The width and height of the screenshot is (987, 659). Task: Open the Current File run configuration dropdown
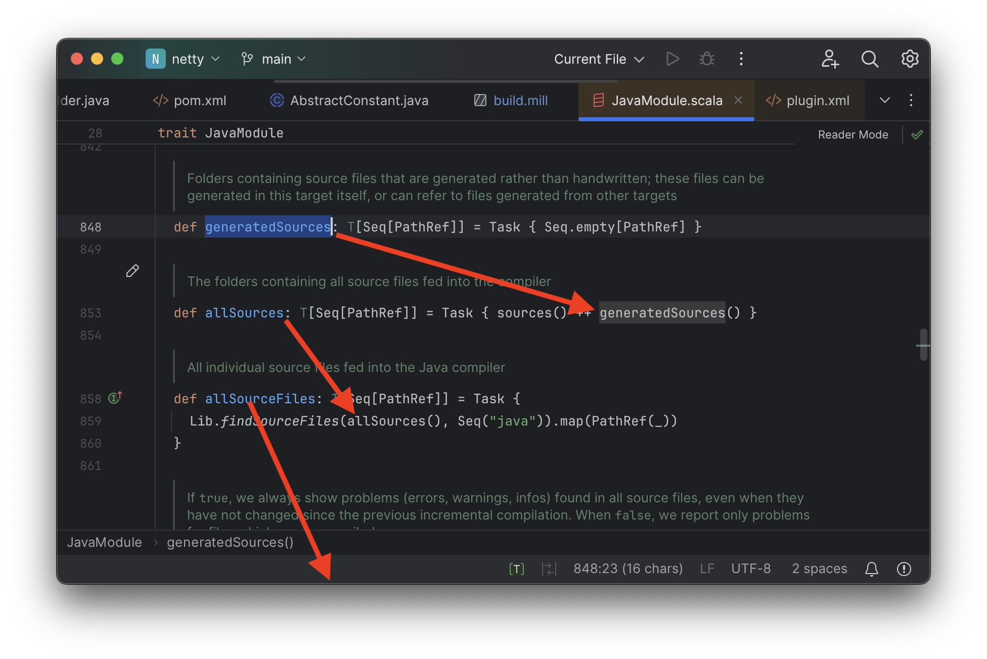[x=599, y=59]
